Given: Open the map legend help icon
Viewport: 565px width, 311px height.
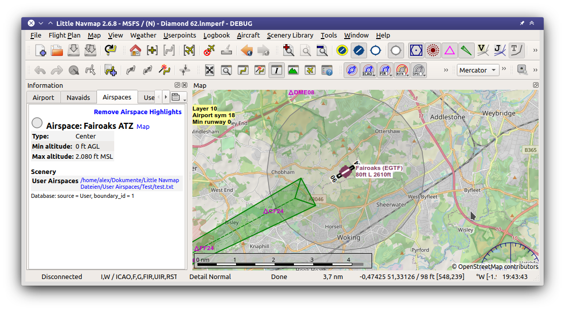Looking at the screenshot, I should 327,70.
